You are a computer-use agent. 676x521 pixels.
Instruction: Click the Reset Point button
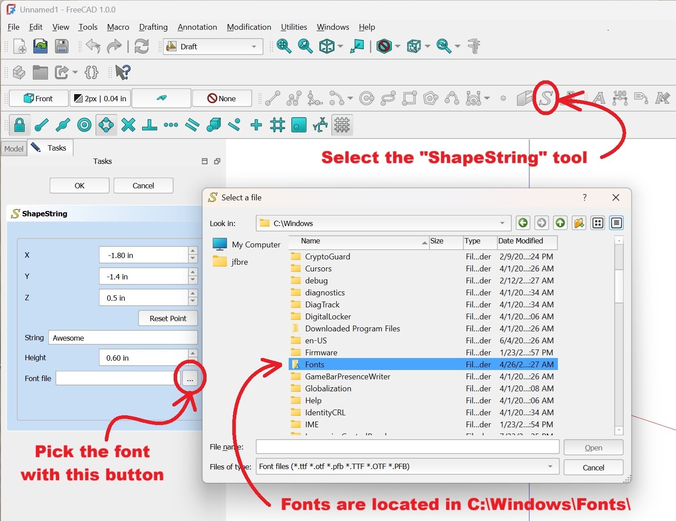(168, 318)
